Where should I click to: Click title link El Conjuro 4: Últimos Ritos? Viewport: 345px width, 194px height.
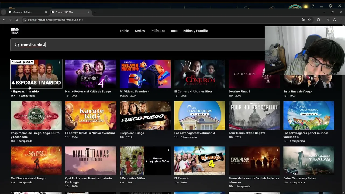[x=193, y=92]
